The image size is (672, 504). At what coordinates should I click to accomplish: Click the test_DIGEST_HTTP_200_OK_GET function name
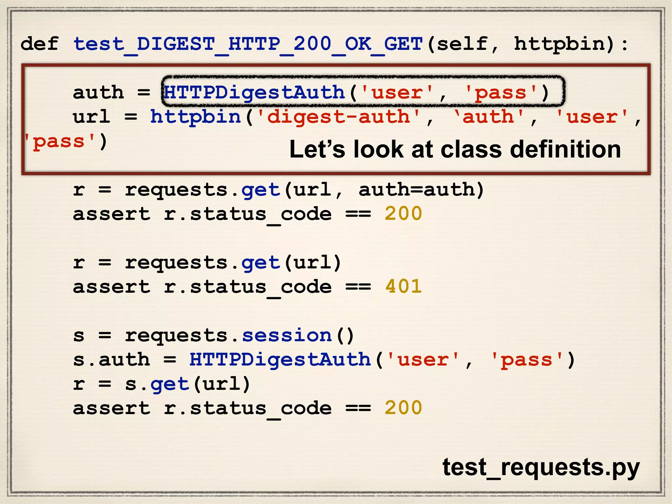coord(248,44)
